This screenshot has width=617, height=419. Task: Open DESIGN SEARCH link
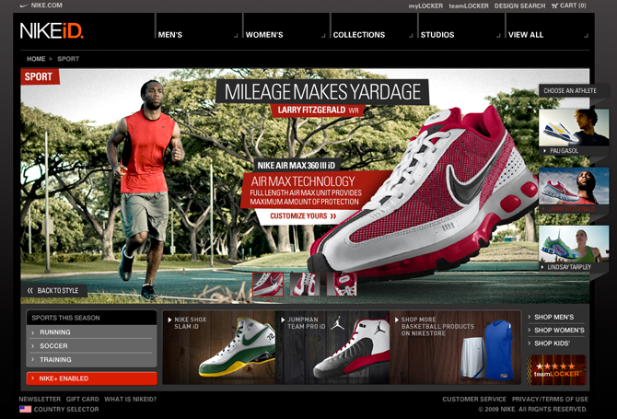coord(519,6)
